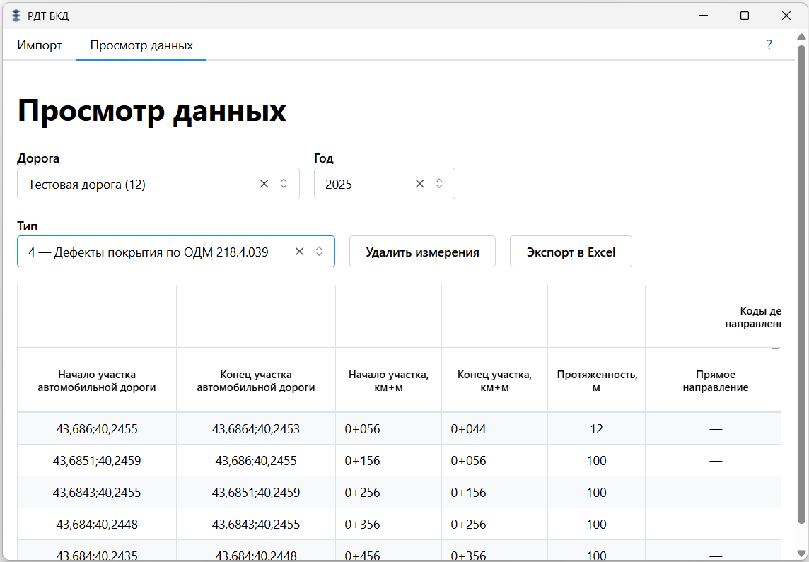The image size is (809, 562).
Task: Click header Конец участка автомобильной дороги
Action: pyautogui.click(x=256, y=381)
